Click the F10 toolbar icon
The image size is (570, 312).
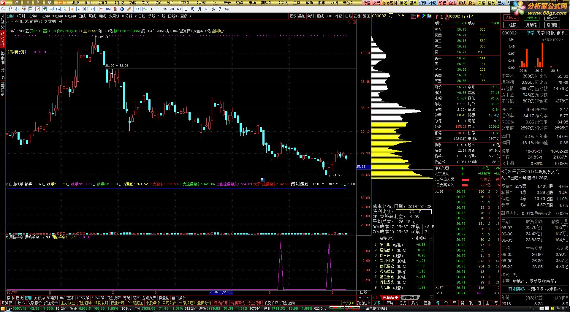pyautogui.click(x=58, y=9)
